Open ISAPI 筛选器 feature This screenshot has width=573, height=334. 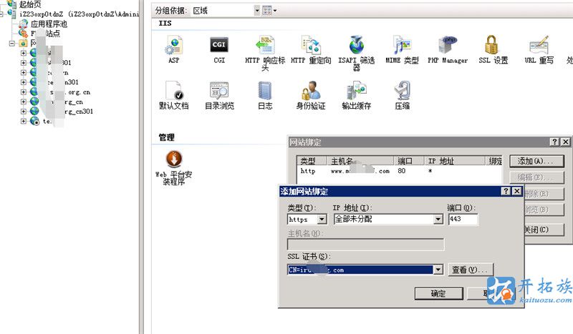pos(356,53)
